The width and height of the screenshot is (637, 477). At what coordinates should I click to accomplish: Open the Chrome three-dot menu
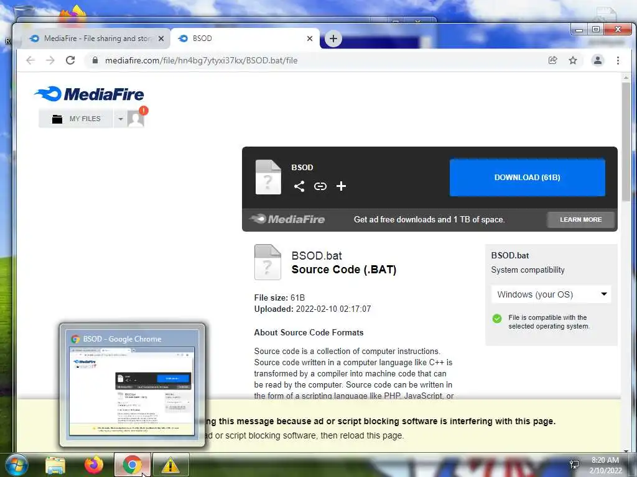pos(618,60)
